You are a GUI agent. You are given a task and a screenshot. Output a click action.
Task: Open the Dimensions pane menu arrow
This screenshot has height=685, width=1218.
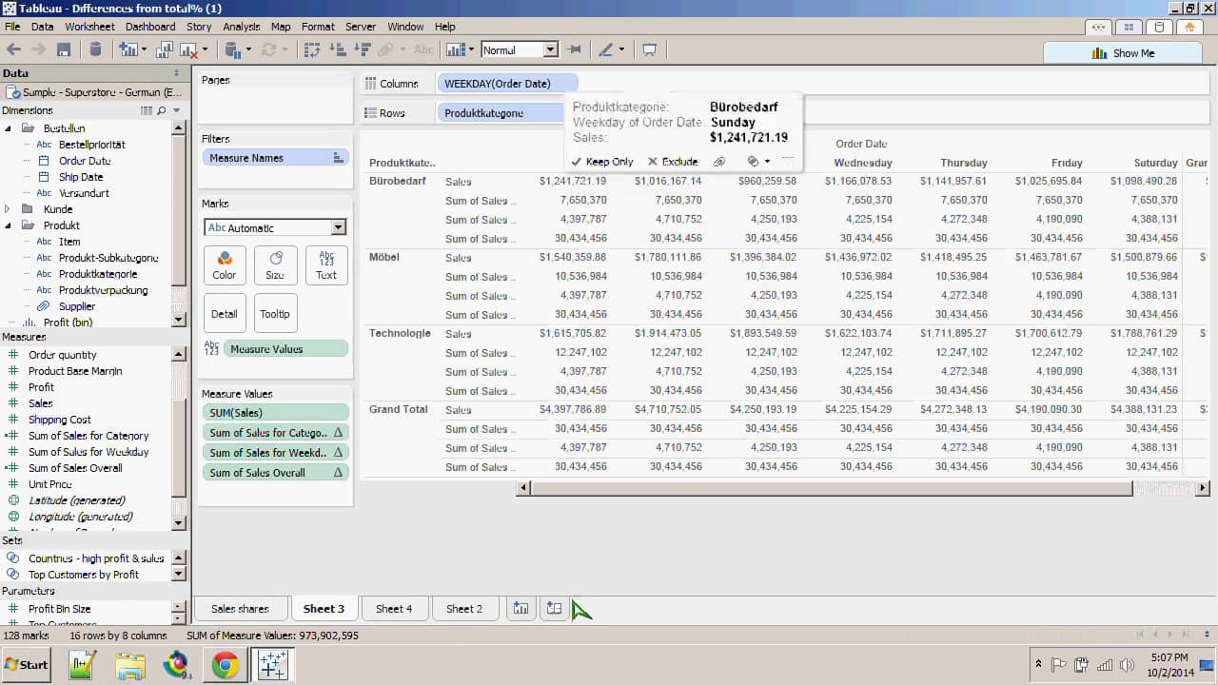tap(176, 110)
